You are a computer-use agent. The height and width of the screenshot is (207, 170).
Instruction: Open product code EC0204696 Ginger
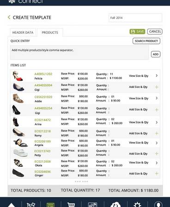point(42,171)
